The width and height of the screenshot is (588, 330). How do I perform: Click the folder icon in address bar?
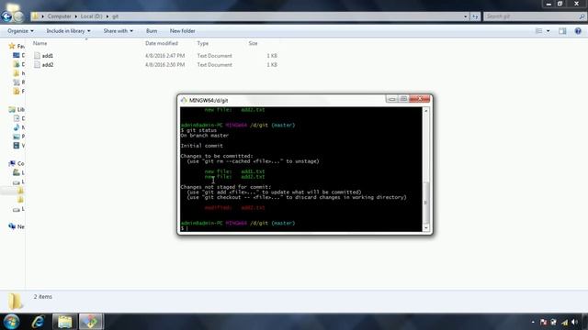point(35,16)
